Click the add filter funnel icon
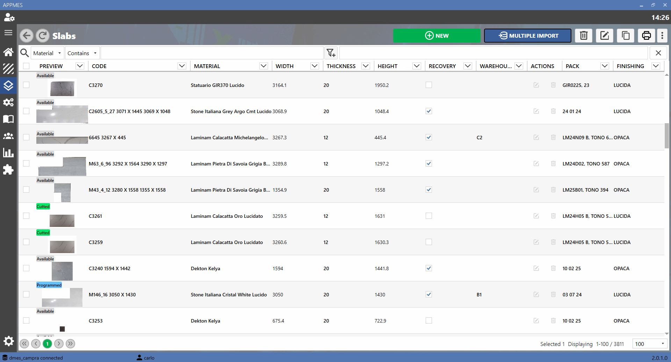 point(331,53)
